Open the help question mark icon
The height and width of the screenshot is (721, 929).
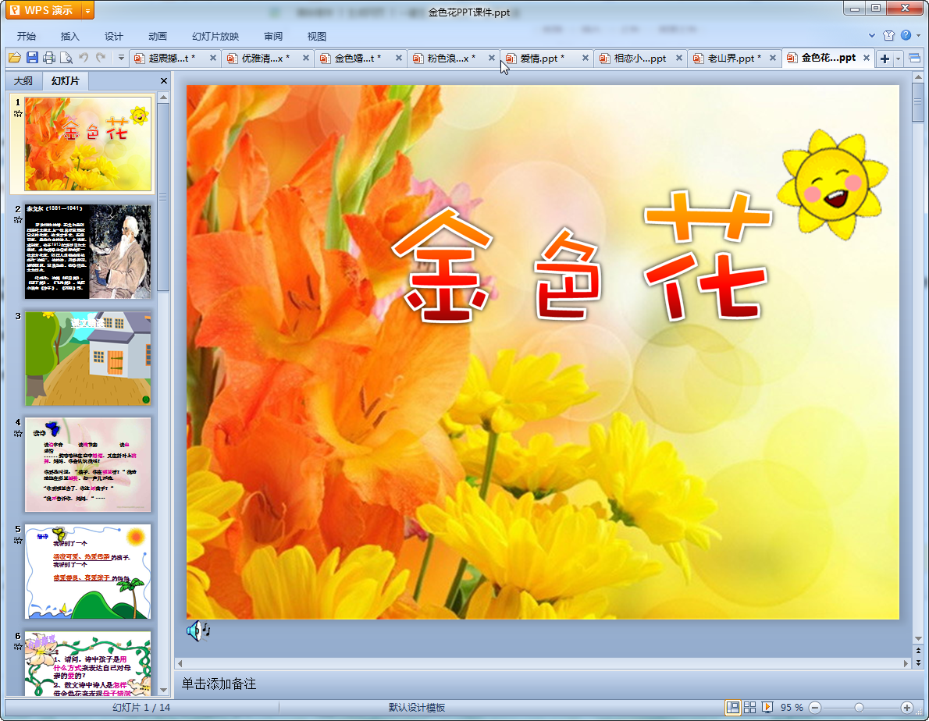point(906,36)
